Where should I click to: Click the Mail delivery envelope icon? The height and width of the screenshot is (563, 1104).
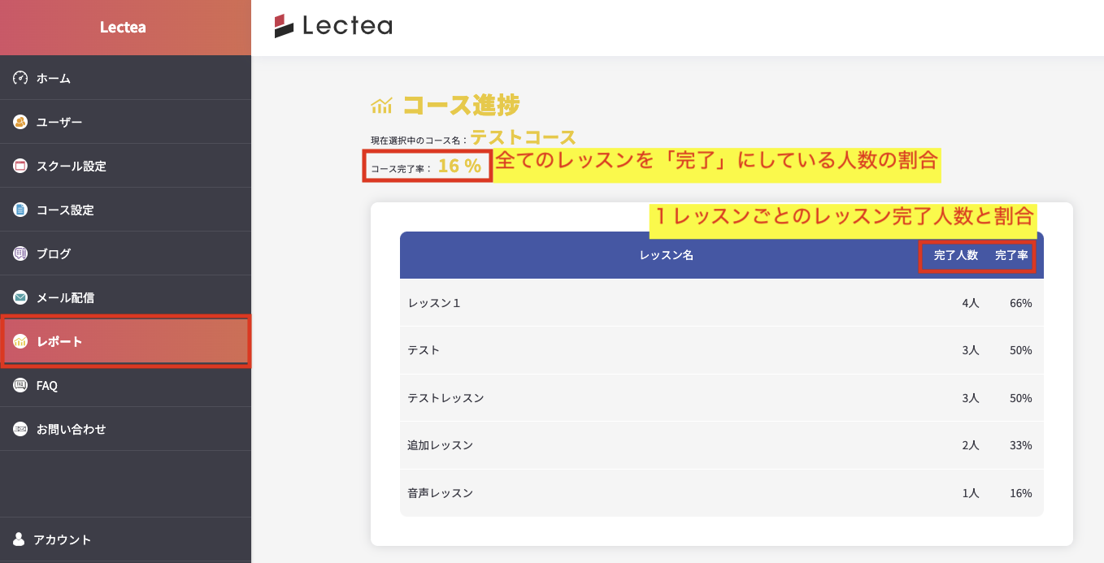[x=20, y=297]
